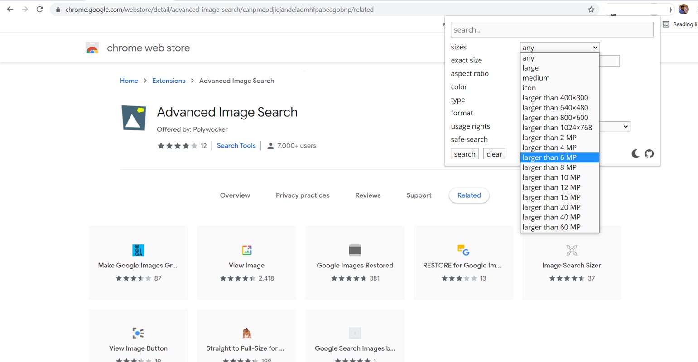Click the Chrome Web Store logo
Viewport: 698px width, 362px height.
(92, 48)
